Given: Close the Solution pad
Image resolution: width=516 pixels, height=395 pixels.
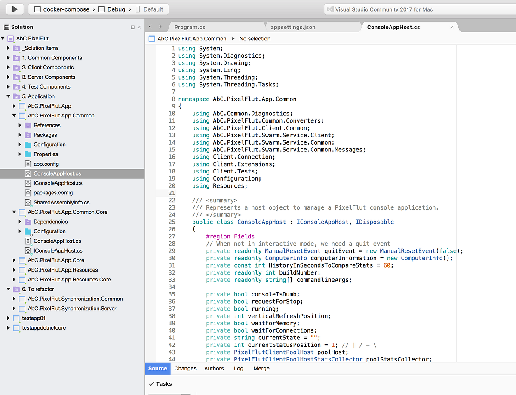Looking at the screenshot, I should (139, 27).
